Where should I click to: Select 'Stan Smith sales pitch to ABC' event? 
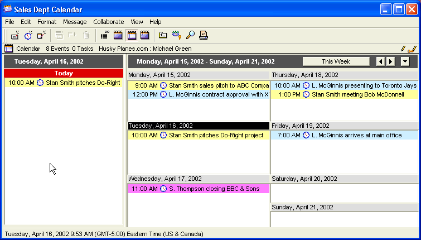click(199, 85)
